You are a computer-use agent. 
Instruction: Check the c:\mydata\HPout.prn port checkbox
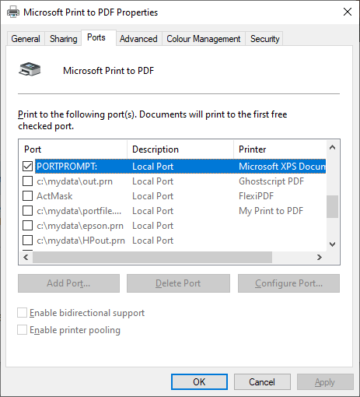(27, 241)
